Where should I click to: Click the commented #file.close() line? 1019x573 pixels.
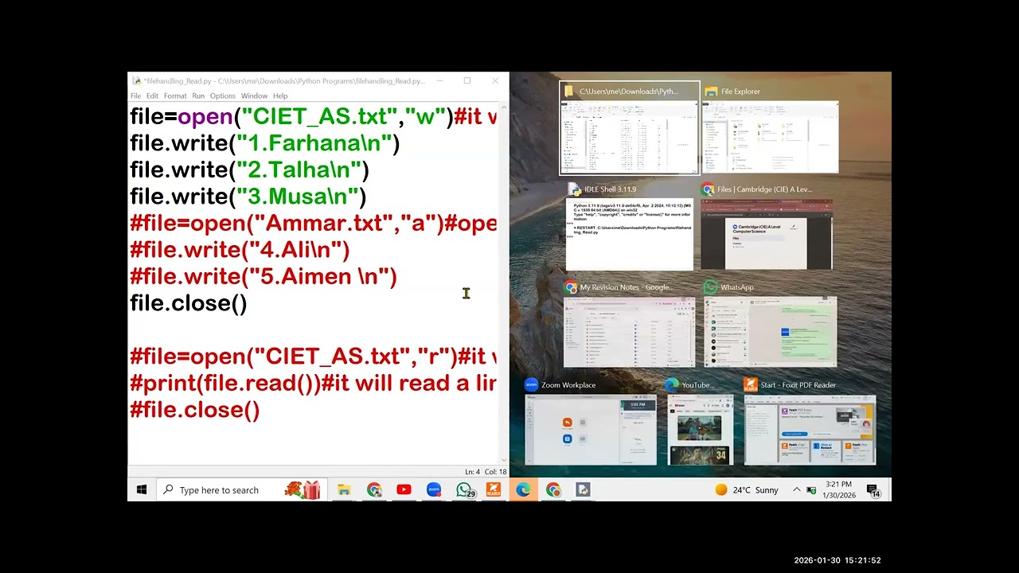(195, 410)
